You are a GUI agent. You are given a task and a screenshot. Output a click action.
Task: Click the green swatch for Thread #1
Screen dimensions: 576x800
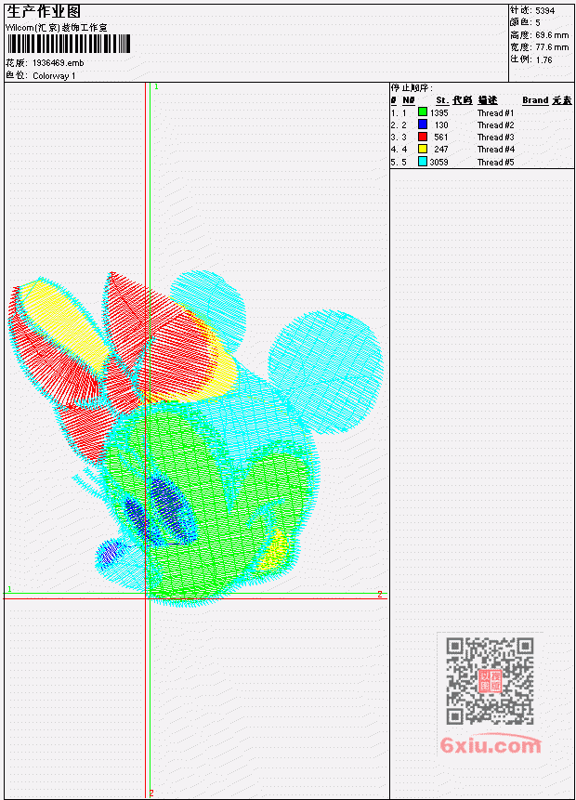(x=423, y=111)
